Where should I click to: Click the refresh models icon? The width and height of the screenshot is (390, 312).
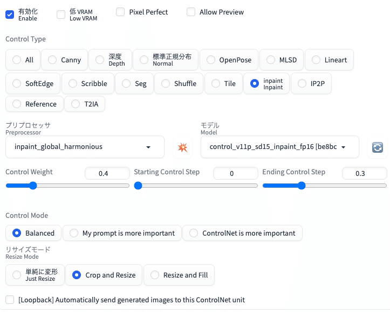tap(378, 147)
